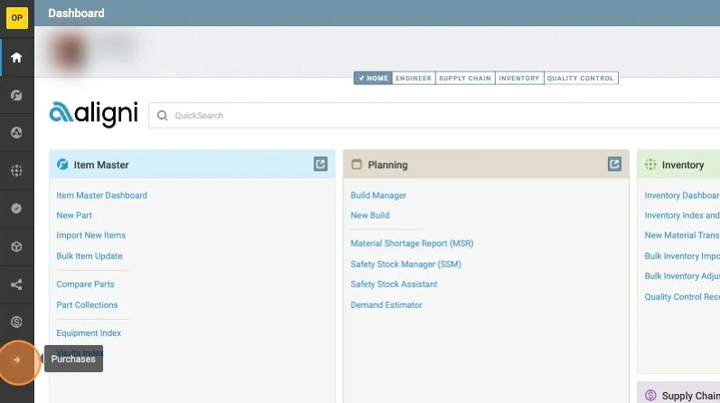Open the New Part link
This screenshot has width=720, height=403.
[x=74, y=215]
